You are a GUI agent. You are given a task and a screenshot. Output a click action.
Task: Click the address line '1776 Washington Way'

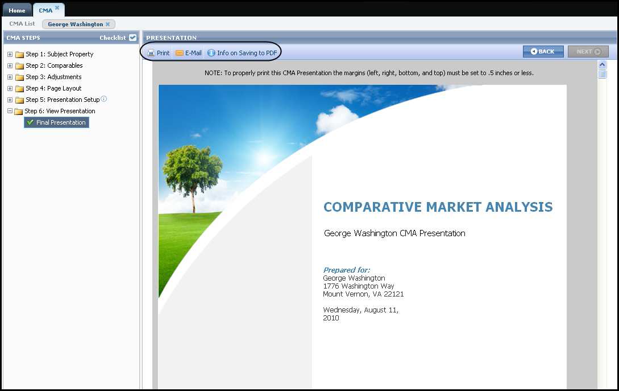[359, 286]
